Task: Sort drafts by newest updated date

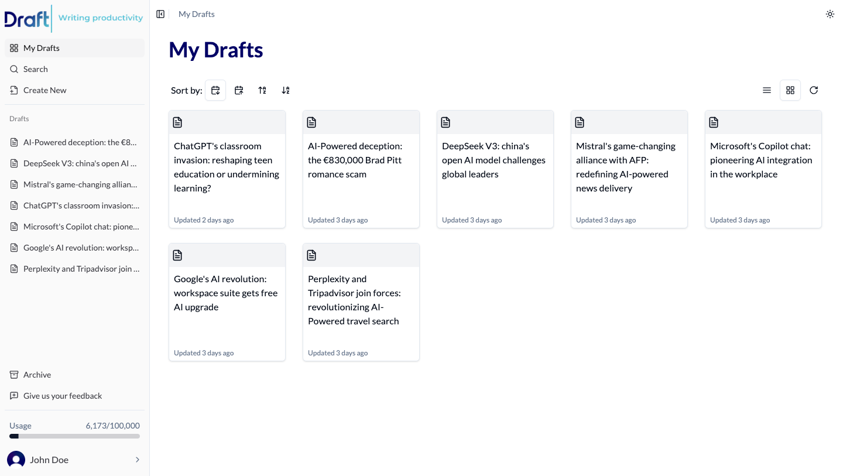Action: click(215, 90)
